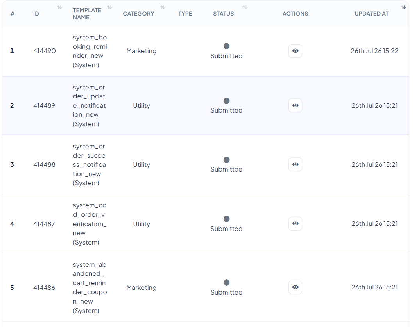Select row with ID 414487
The width and height of the screenshot is (419, 327).
point(206,223)
